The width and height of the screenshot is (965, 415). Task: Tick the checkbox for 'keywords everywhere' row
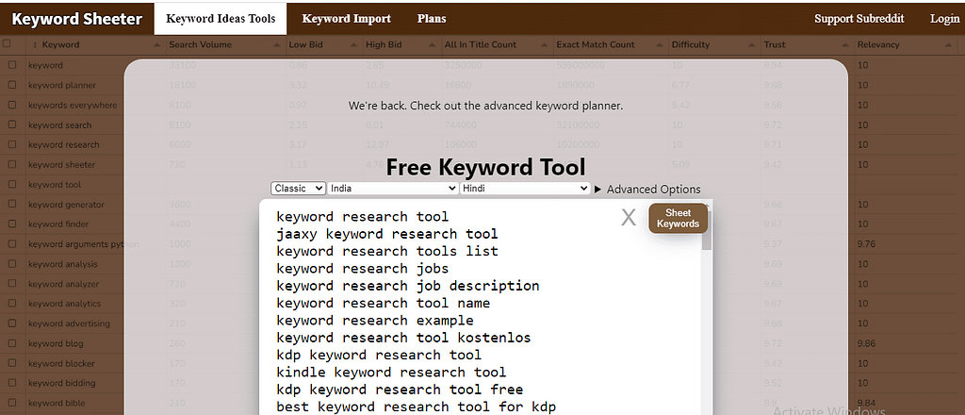pos(12,105)
